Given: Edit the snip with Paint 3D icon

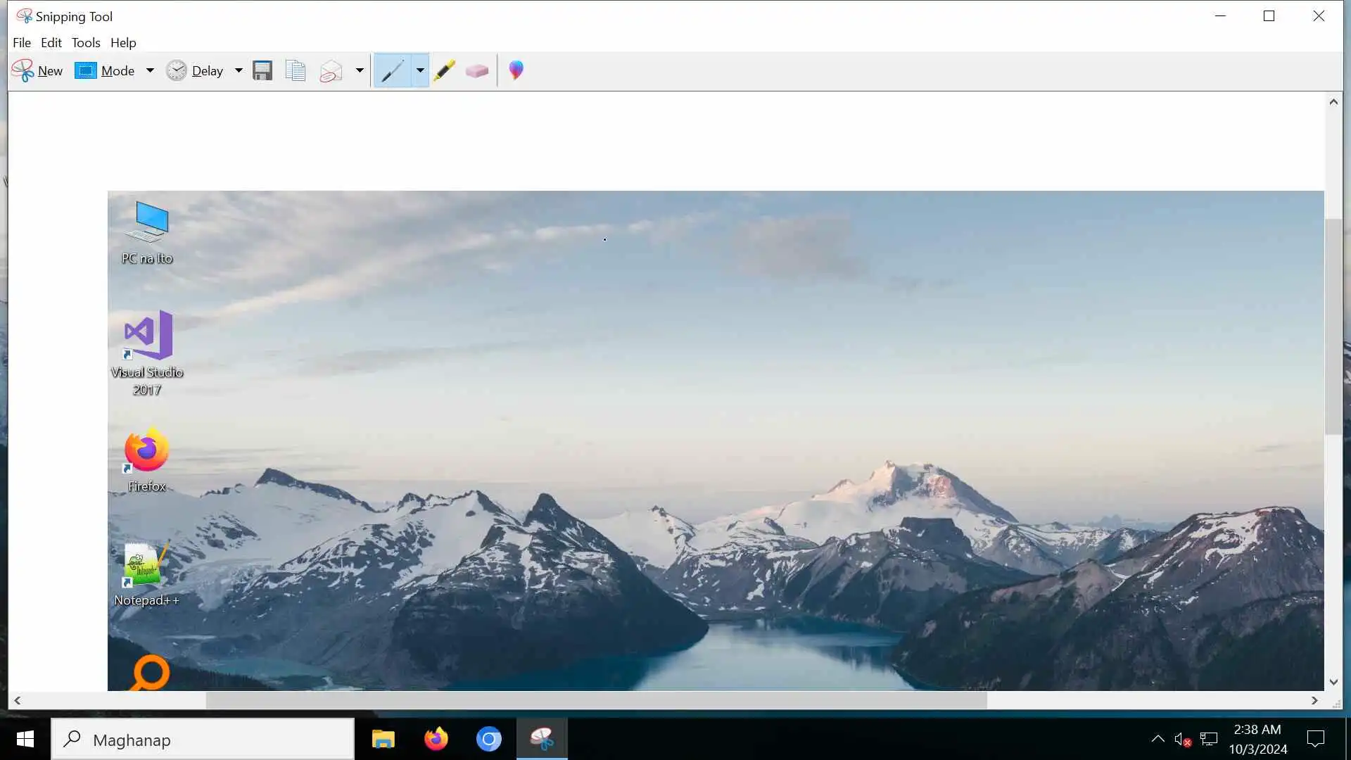Looking at the screenshot, I should pyautogui.click(x=516, y=70).
